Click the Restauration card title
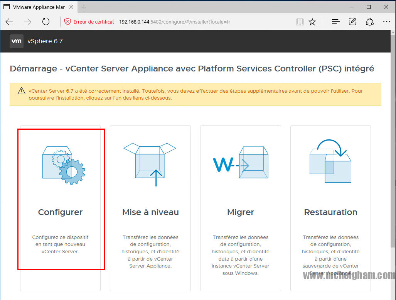The height and width of the screenshot is (300, 396). click(330, 212)
